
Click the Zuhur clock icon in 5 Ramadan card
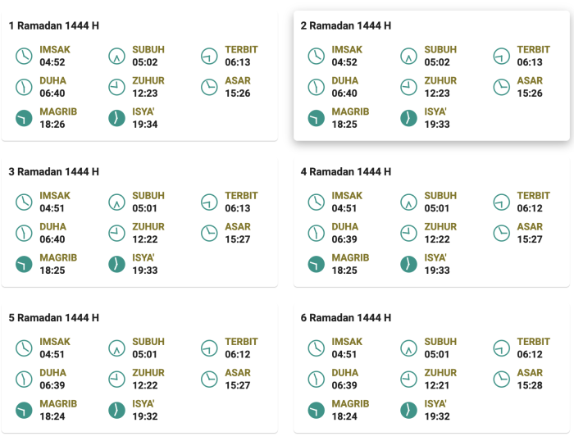coord(117,379)
